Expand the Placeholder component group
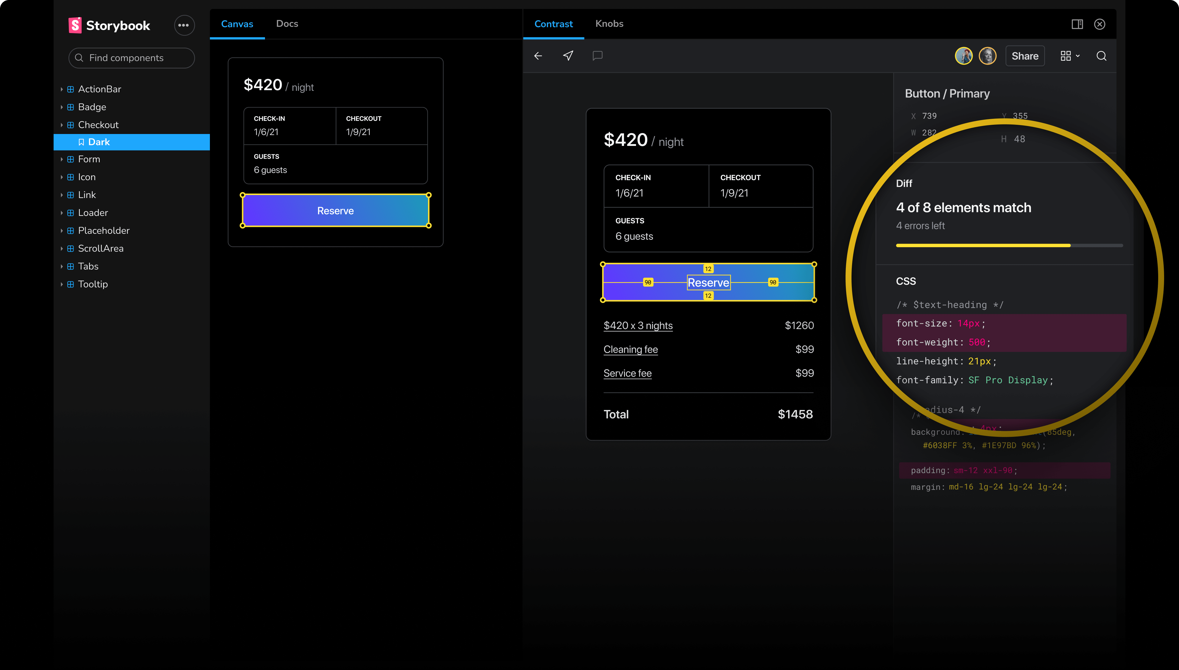The width and height of the screenshot is (1179, 670). coord(104,230)
